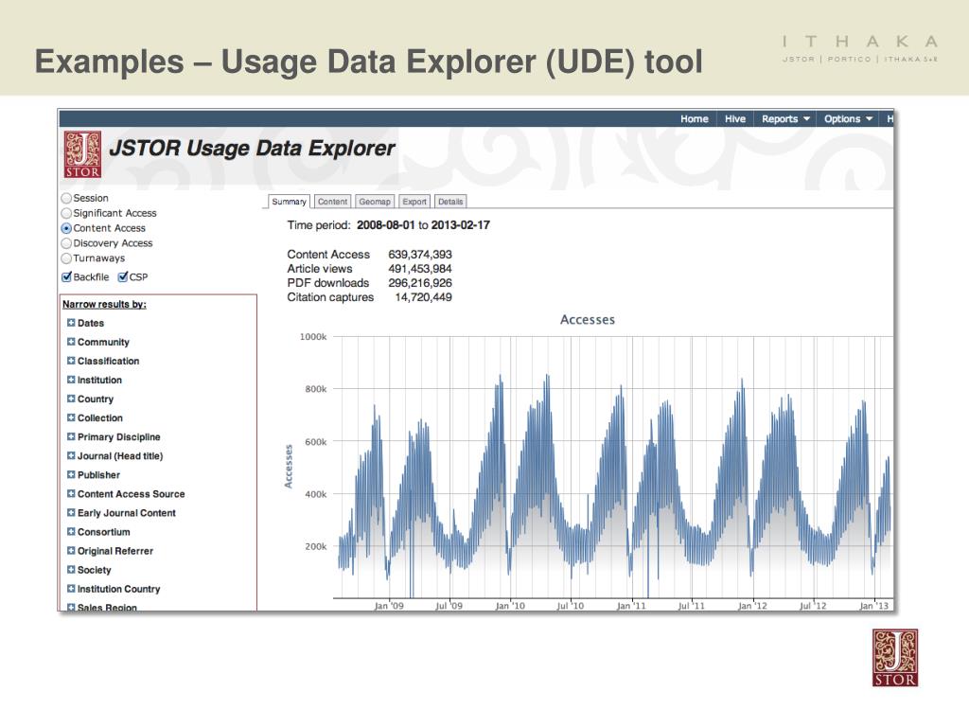Switch to the Export tab
Viewport: 969px width, 727px height.
(414, 202)
